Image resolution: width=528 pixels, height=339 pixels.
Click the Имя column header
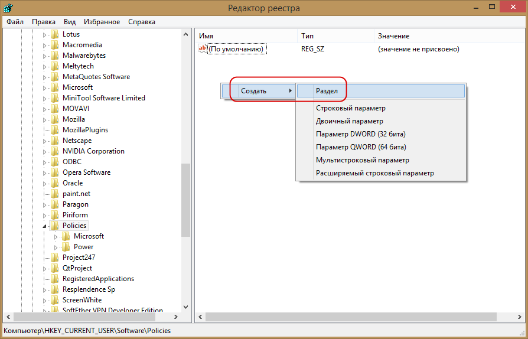point(246,36)
